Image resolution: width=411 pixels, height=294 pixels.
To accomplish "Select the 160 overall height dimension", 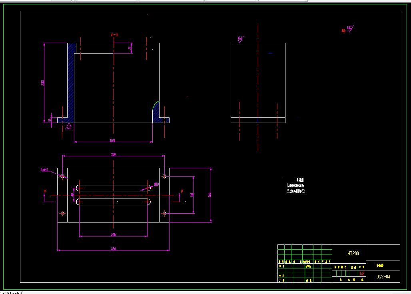I will pos(209,195).
